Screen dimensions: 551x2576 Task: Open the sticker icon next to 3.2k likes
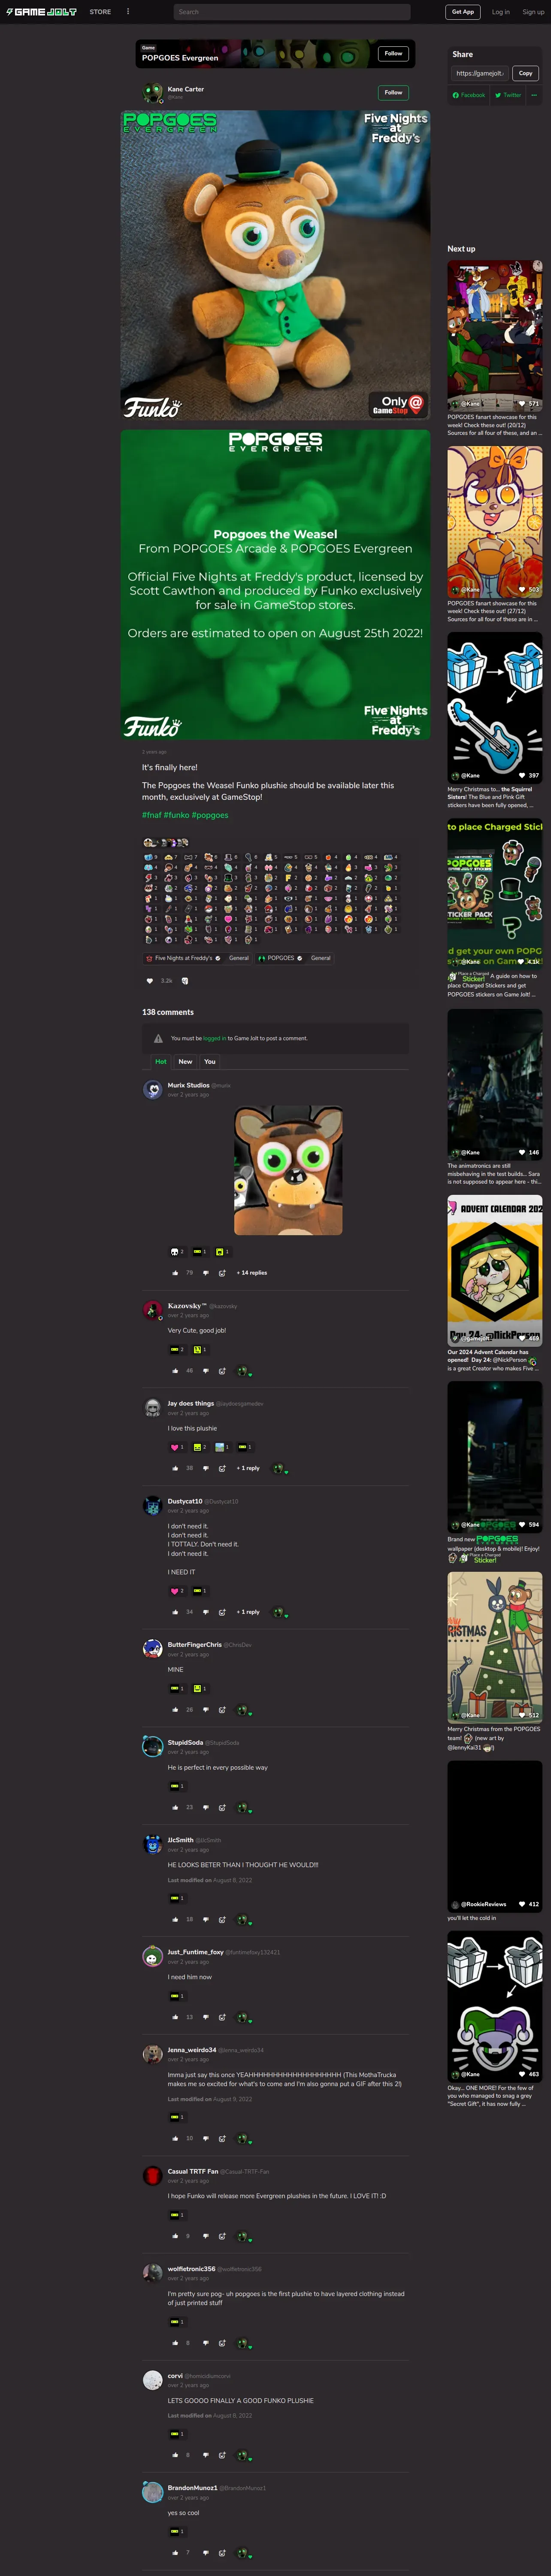point(184,981)
